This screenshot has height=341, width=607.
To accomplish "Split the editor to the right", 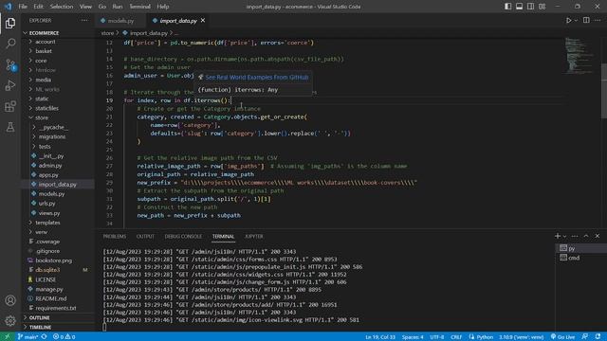I will tap(586, 21).
